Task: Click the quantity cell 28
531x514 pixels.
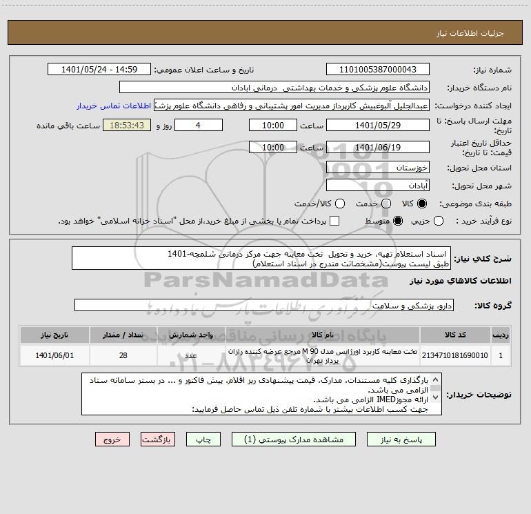Action: pyautogui.click(x=123, y=355)
